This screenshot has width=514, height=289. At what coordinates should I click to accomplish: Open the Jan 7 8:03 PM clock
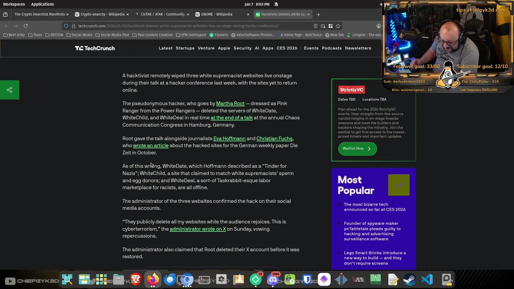click(257, 4)
